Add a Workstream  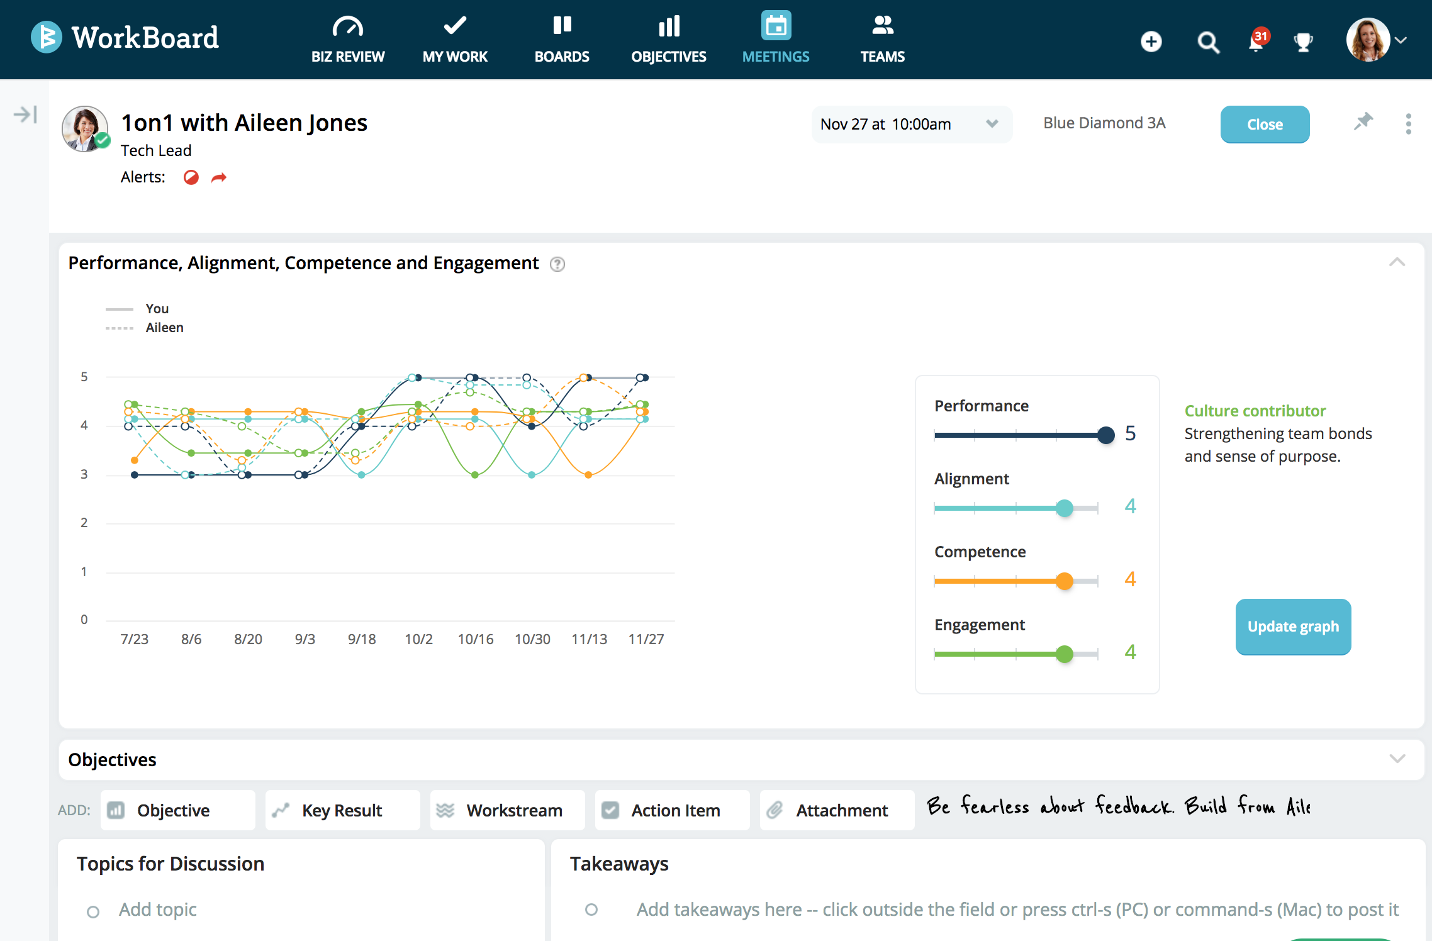click(x=508, y=810)
